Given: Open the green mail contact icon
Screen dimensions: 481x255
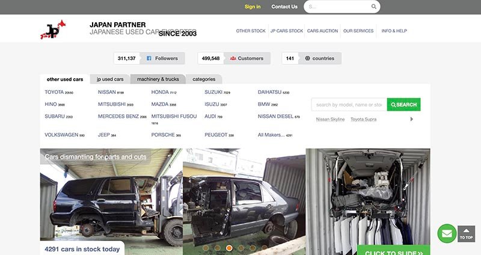Looking at the screenshot, I should (447, 233).
